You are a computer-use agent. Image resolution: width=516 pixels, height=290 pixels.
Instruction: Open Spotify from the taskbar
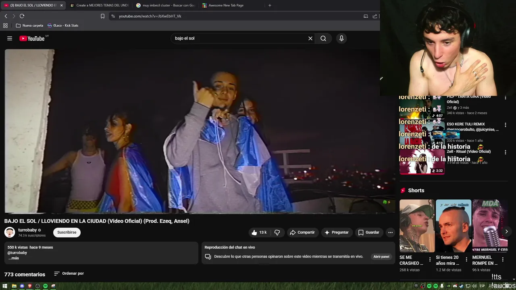[x=45, y=286]
